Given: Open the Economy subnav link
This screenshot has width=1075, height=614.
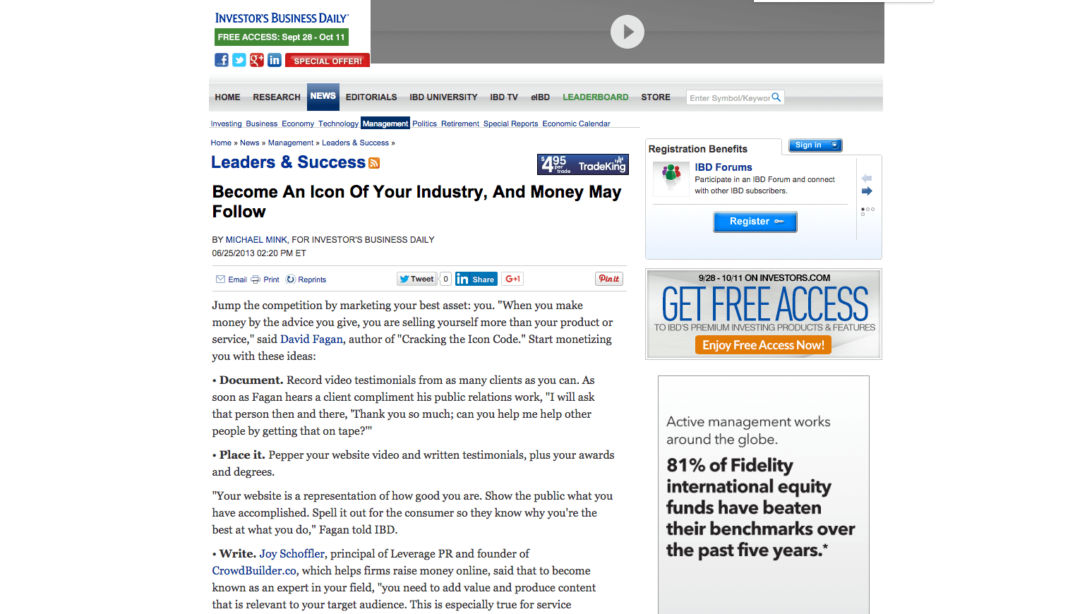Looking at the screenshot, I should 298,124.
